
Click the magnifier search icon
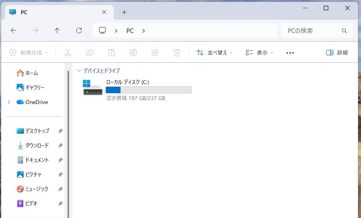click(344, 31)
